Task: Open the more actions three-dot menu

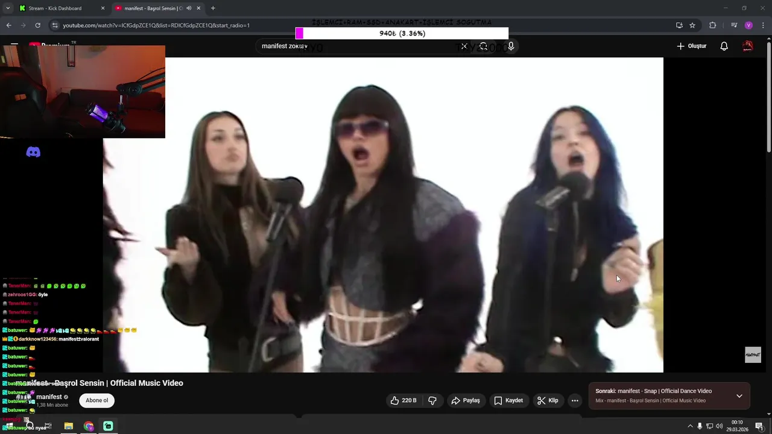Action: [x=575, y=400]
